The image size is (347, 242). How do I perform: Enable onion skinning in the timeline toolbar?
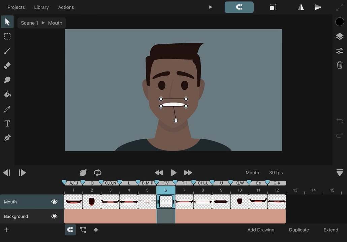(83, 172)
